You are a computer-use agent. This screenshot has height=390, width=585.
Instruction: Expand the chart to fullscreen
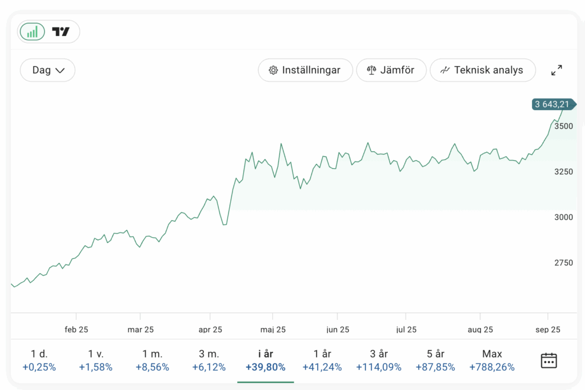coord(556,70)
